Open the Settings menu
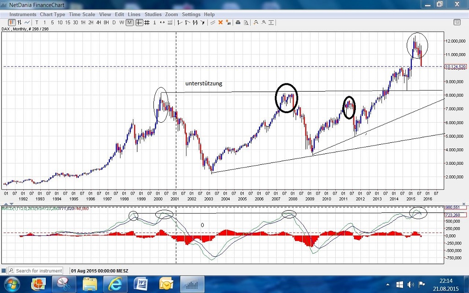Image resolution: width=469 pixels, height=293 pixels. pos(191,15)
